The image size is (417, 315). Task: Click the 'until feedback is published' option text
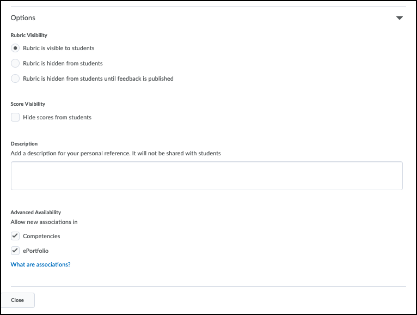click(98, 78)
